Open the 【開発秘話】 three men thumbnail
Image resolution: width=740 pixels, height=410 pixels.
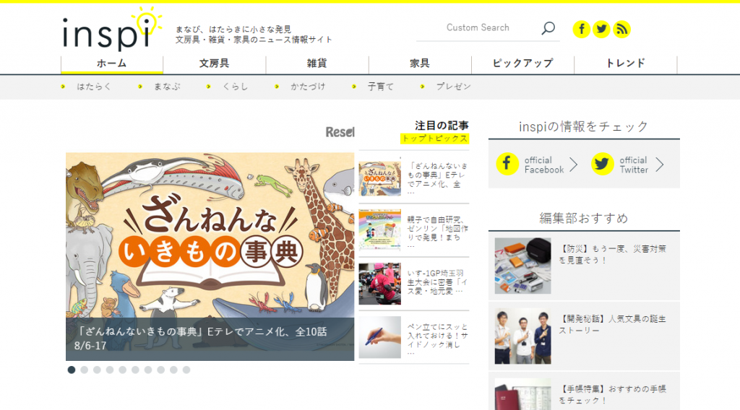click(x=523, y=336)
